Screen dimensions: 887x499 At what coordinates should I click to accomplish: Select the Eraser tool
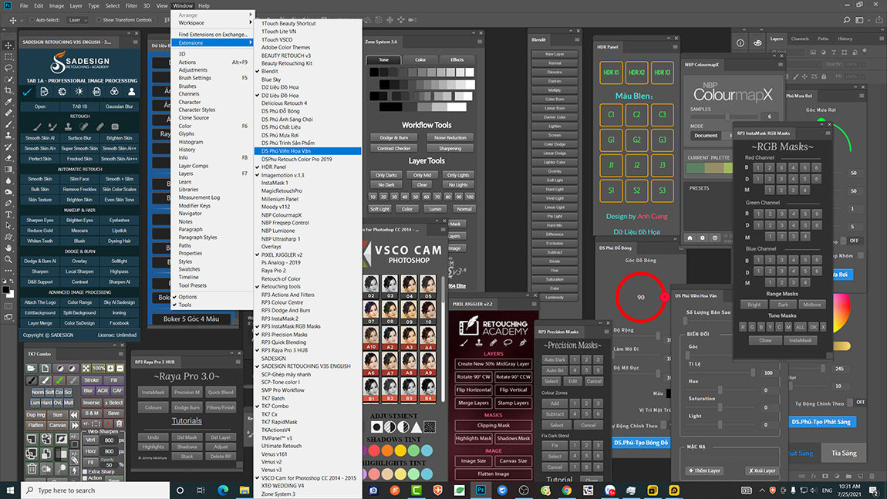click(x=8, y=158)
